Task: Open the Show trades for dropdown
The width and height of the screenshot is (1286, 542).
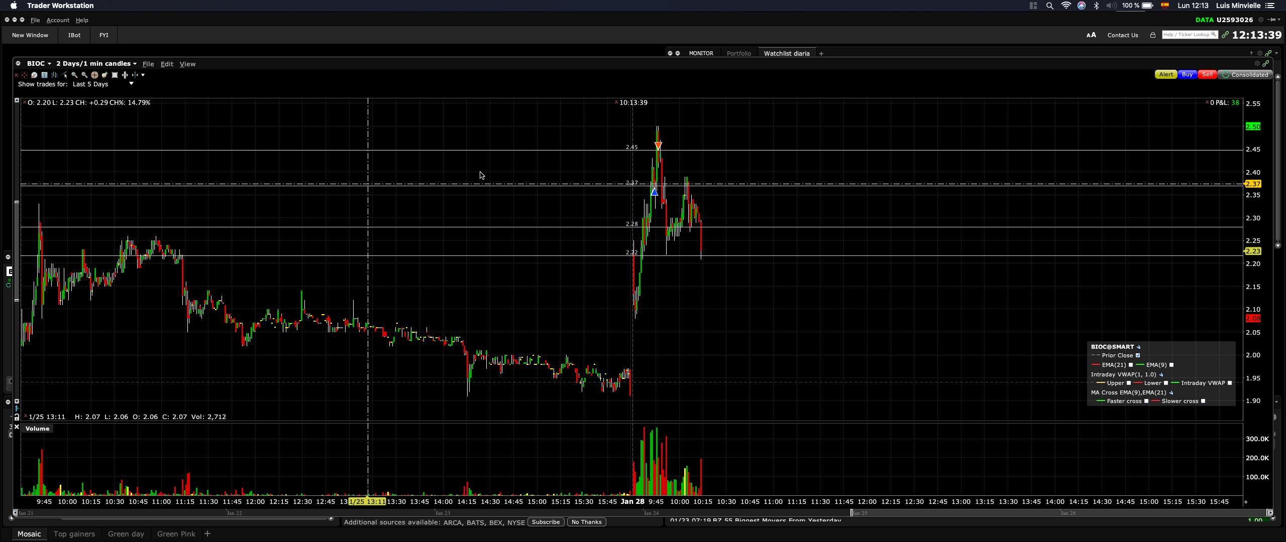Action: click(x=131, y=84)
